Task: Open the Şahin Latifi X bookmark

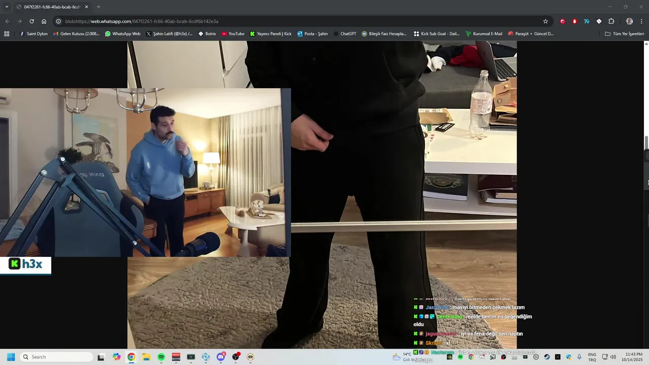Action: 169,34
